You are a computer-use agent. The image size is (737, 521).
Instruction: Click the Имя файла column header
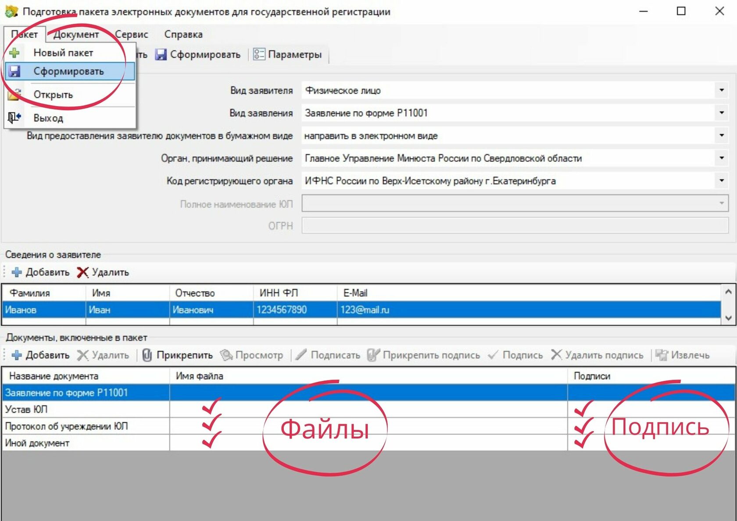pyautogui.click(x=368, y=376)
